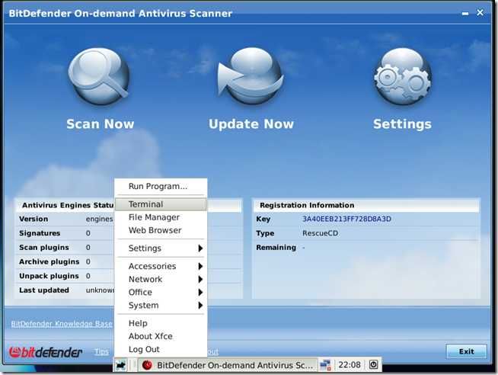Click the Settings text label below gears

point(402,124)
